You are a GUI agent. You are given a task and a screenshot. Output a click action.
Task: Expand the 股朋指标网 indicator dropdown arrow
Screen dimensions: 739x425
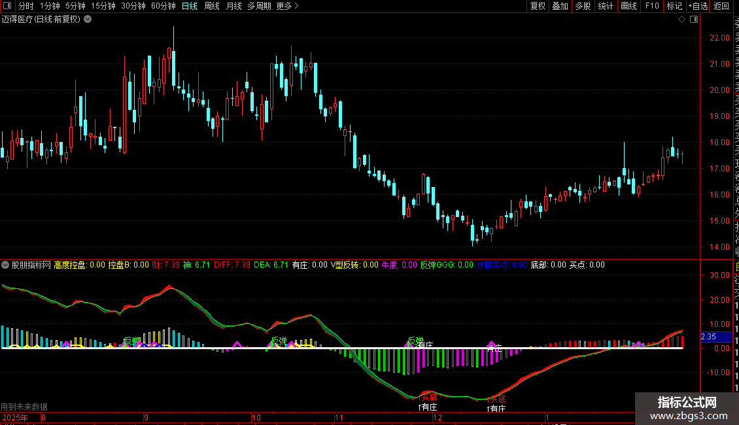coord(6,265)
